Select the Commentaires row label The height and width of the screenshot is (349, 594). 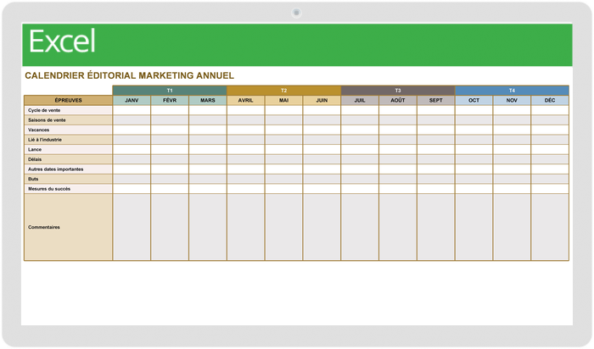(68, 227)
